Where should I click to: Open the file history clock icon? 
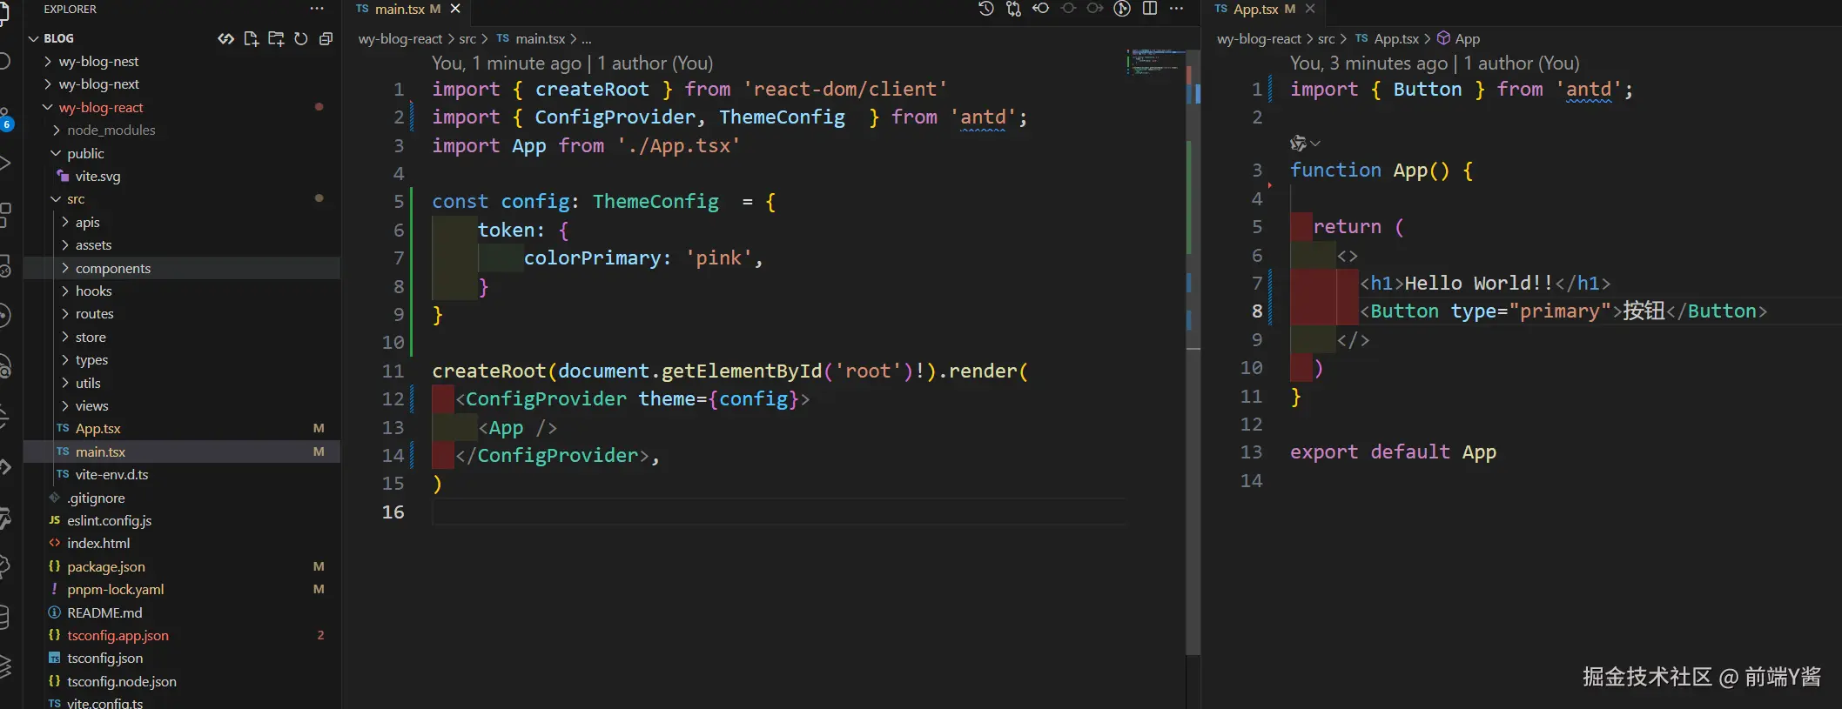coord(985,9)
